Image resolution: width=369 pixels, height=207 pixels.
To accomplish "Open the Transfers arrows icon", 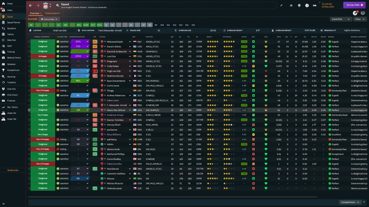I will click(3, 83).
